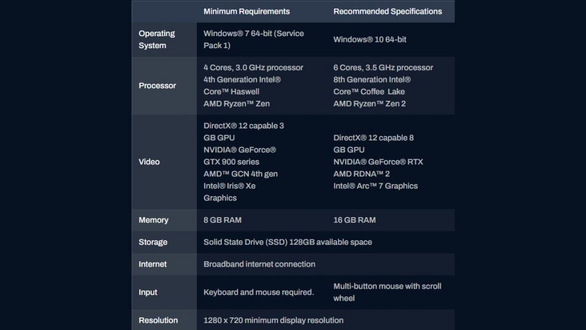Viewport: 586px width, 330px height.
Task: Click the Intel Arc 7 Graphics text
Action: click(x=375, y=186)
